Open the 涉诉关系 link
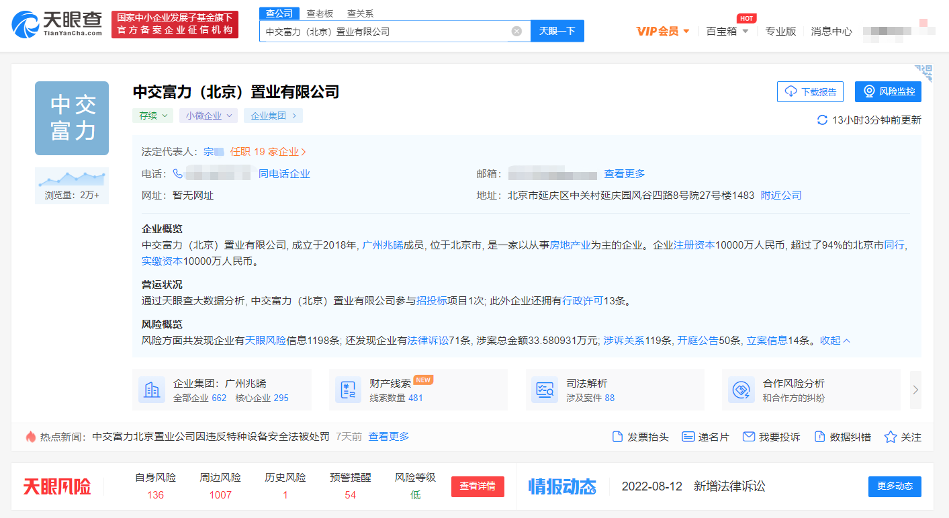949x518 pixels. pos(624,340)
